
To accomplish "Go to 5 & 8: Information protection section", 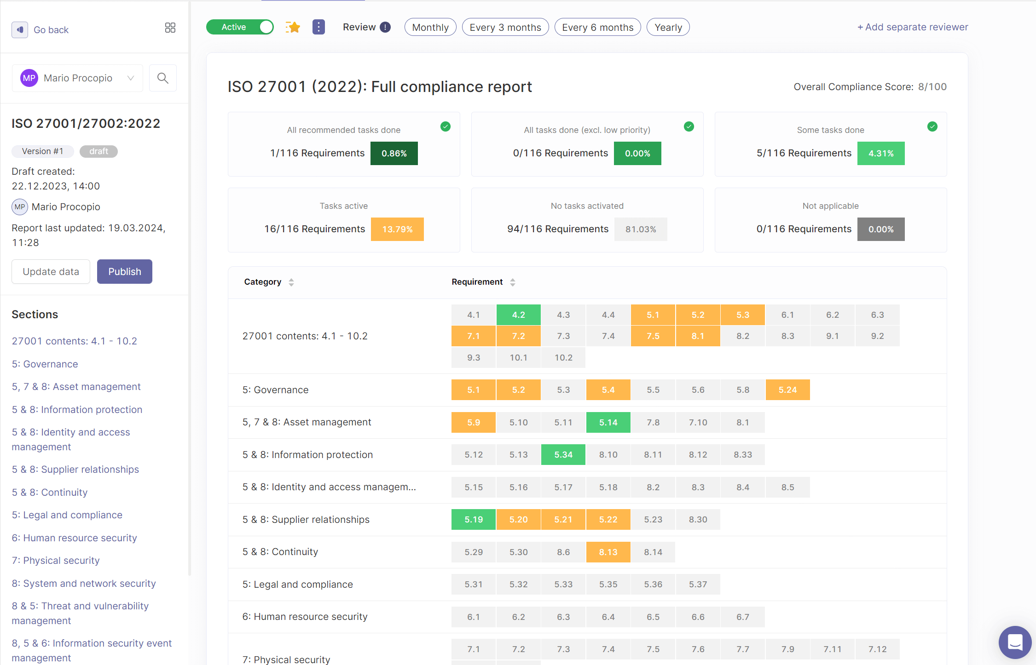I will tap(77, 410).
